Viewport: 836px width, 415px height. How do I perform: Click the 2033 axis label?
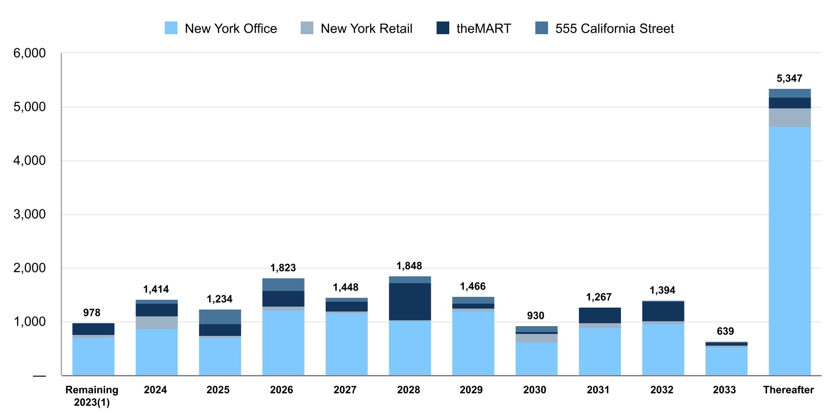(725, 390)
